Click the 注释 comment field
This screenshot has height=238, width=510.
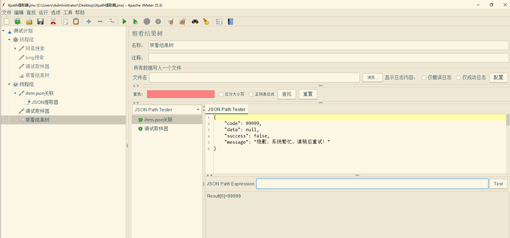[x=329, y=58]
